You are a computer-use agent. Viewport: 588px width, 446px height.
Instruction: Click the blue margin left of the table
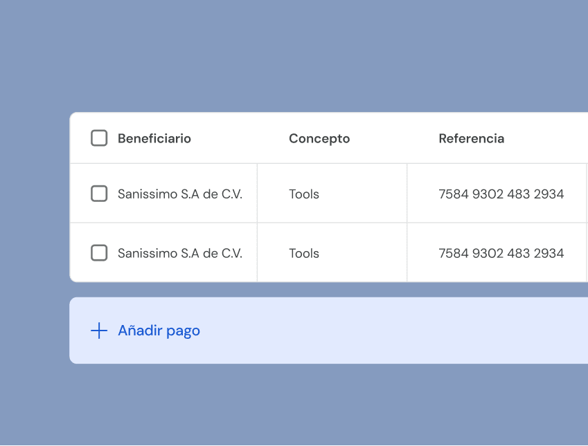coord(35,207)
